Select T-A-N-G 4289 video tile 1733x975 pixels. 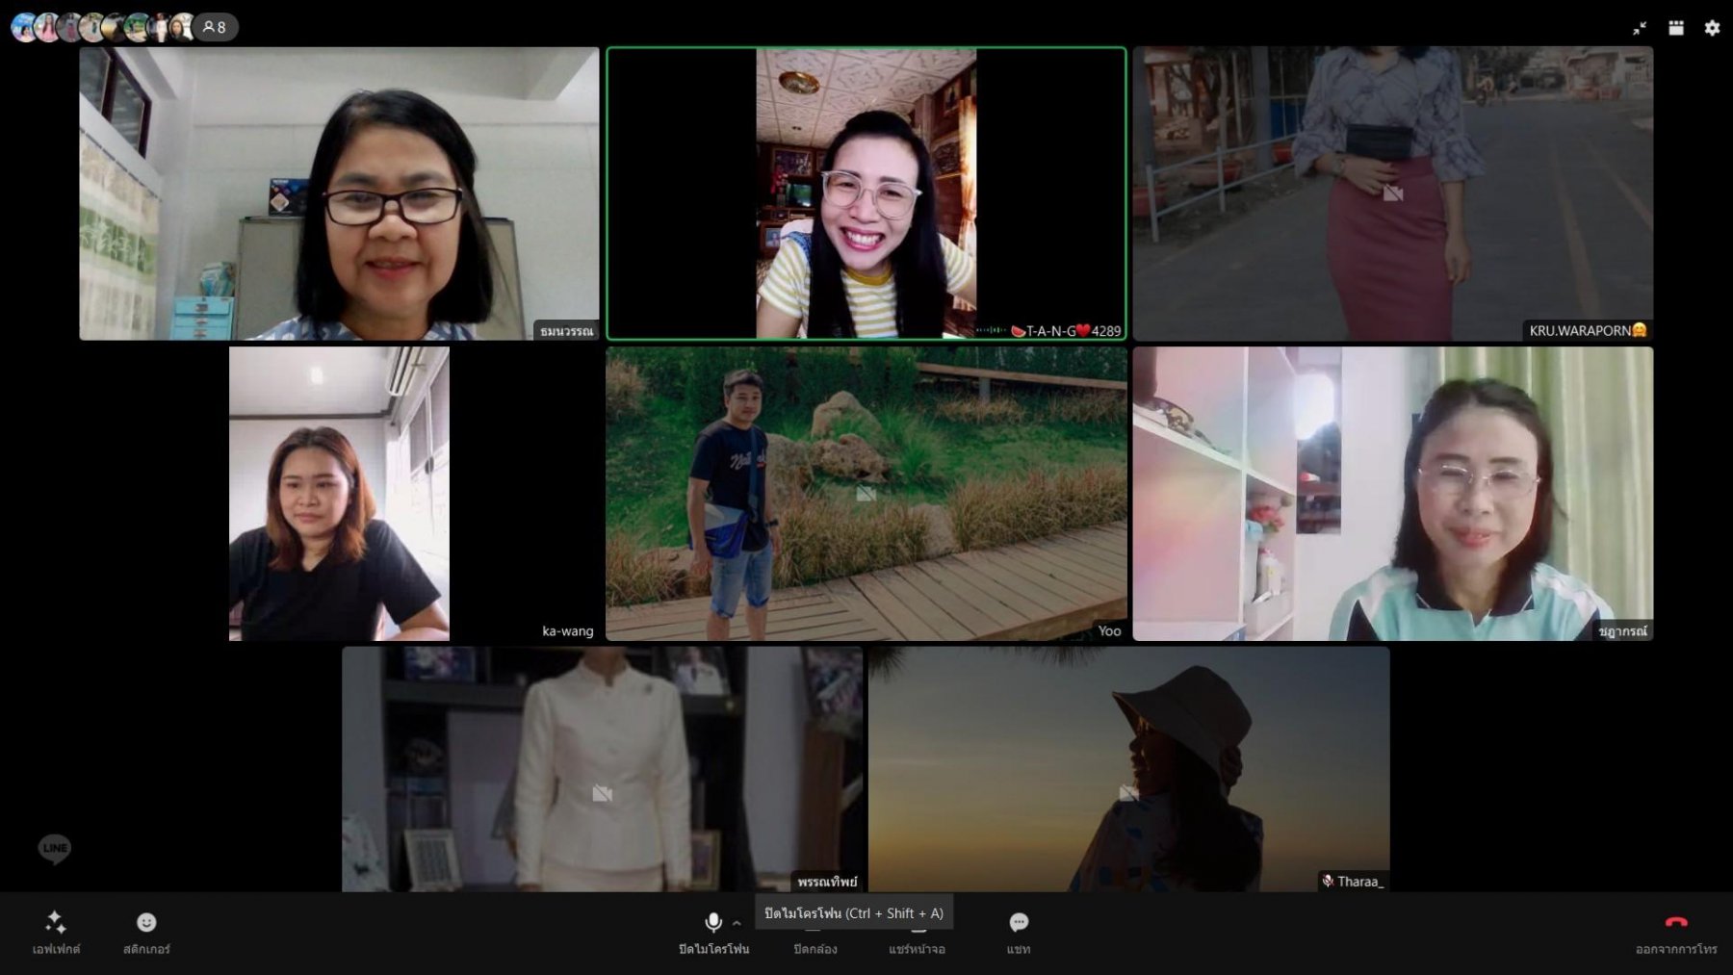[x=866, y=193]
